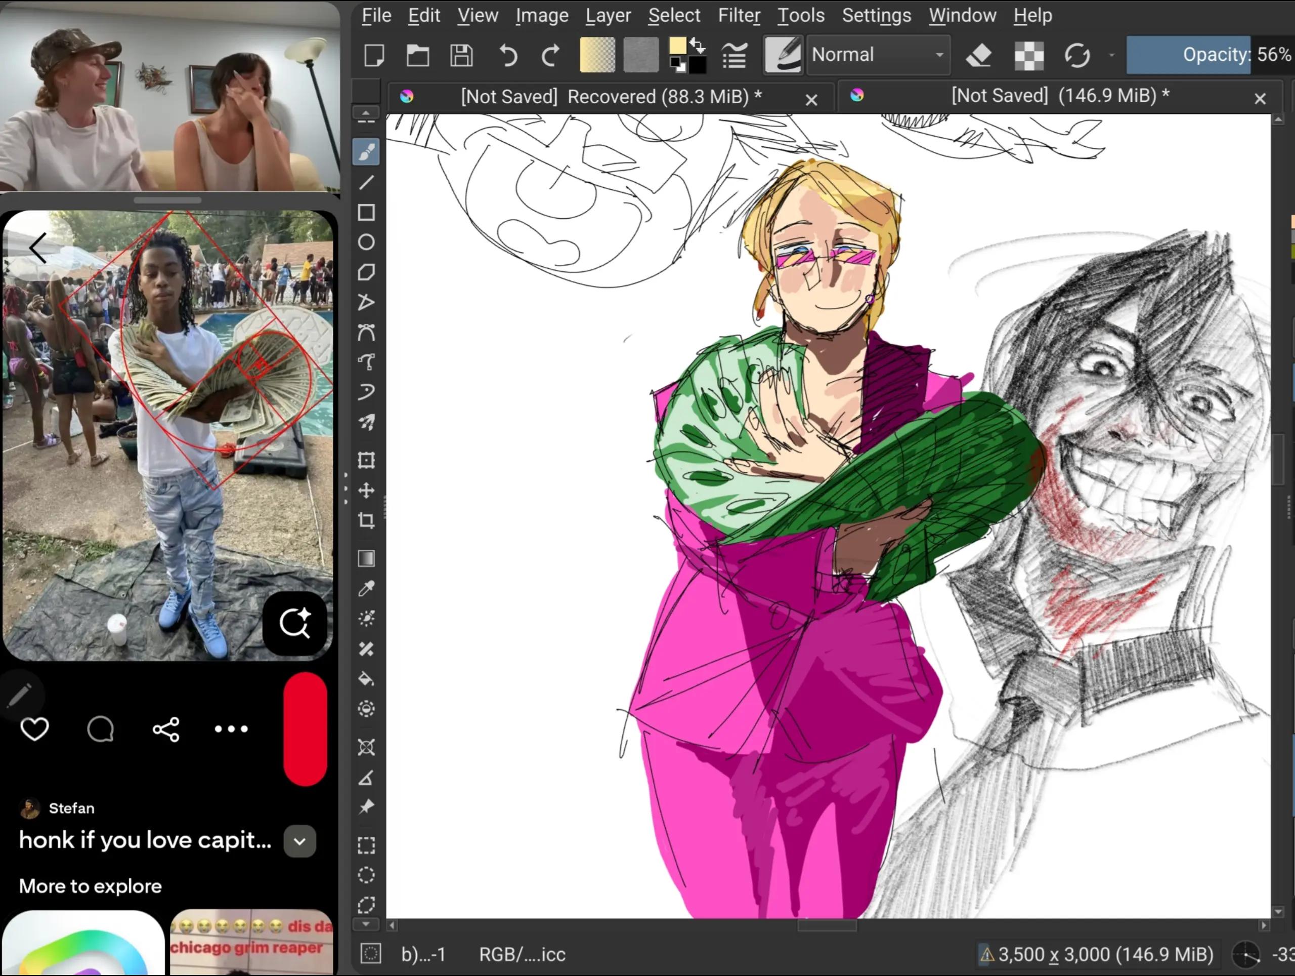Select the Measure tool
The width and height of the screenshot is (1295, 976).
366,778
